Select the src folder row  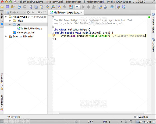(x=26, y=25)
